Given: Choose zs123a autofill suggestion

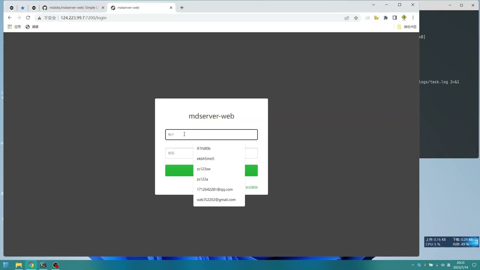Looking at the screenshot, I should 219,179.
